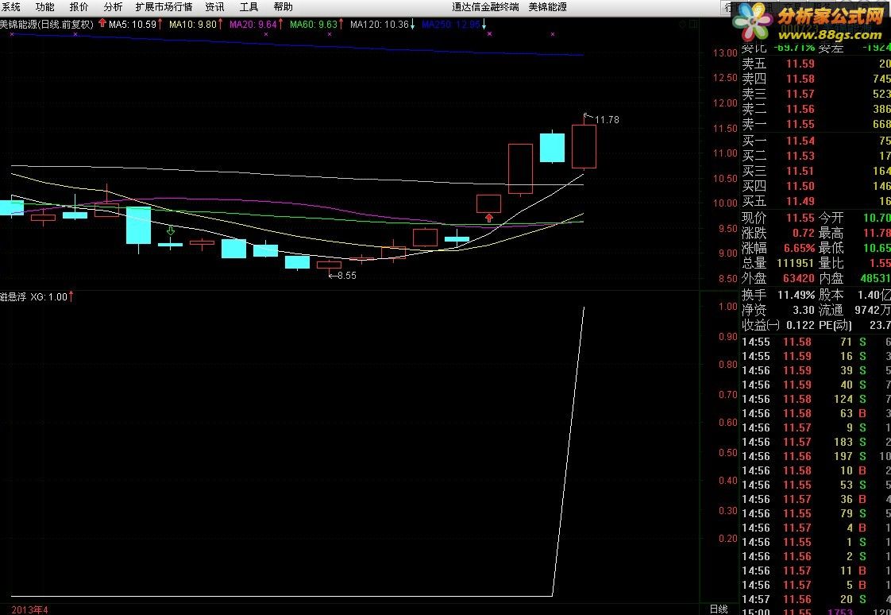Click the latest red candle near 11.78

tap(584, 146)
